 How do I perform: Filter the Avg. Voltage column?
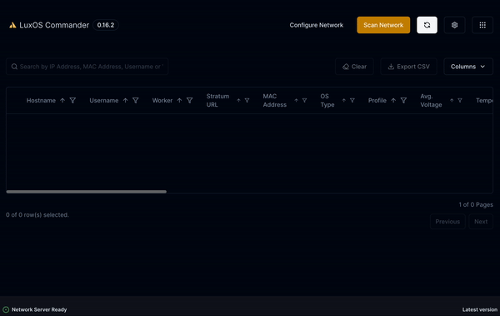[460, 100]
